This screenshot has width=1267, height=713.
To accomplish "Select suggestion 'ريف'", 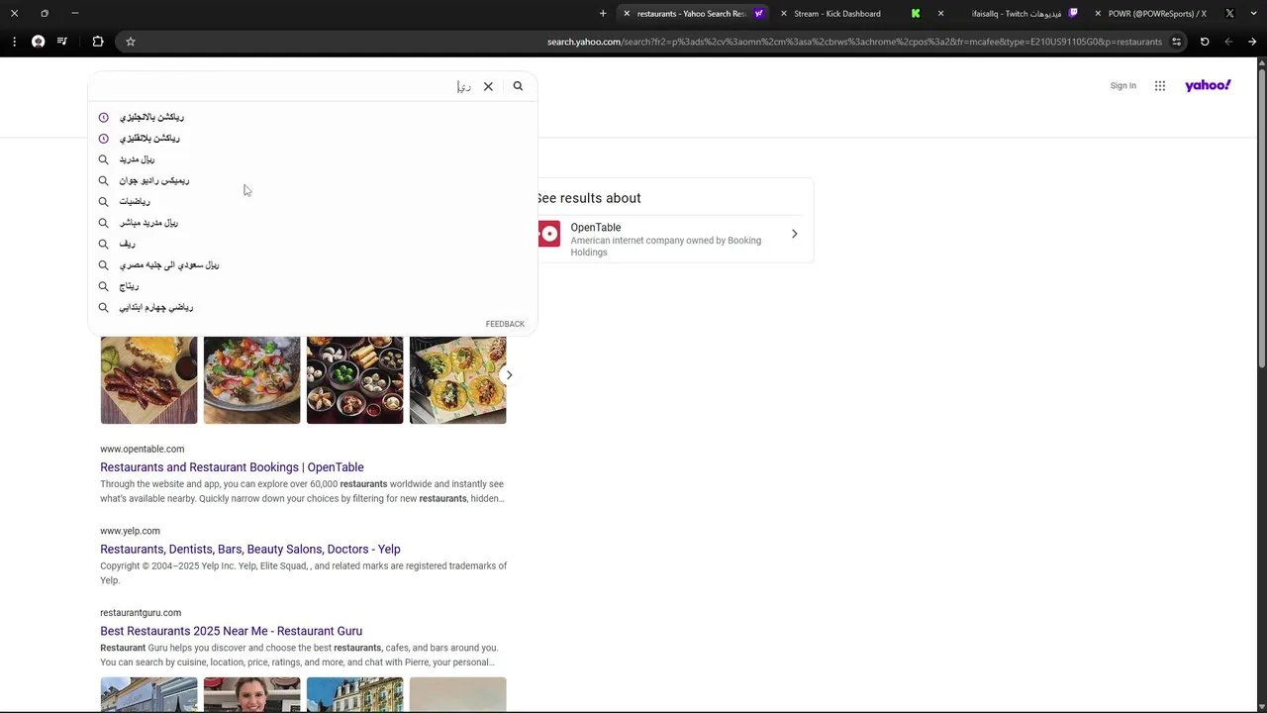I will 127,244.
